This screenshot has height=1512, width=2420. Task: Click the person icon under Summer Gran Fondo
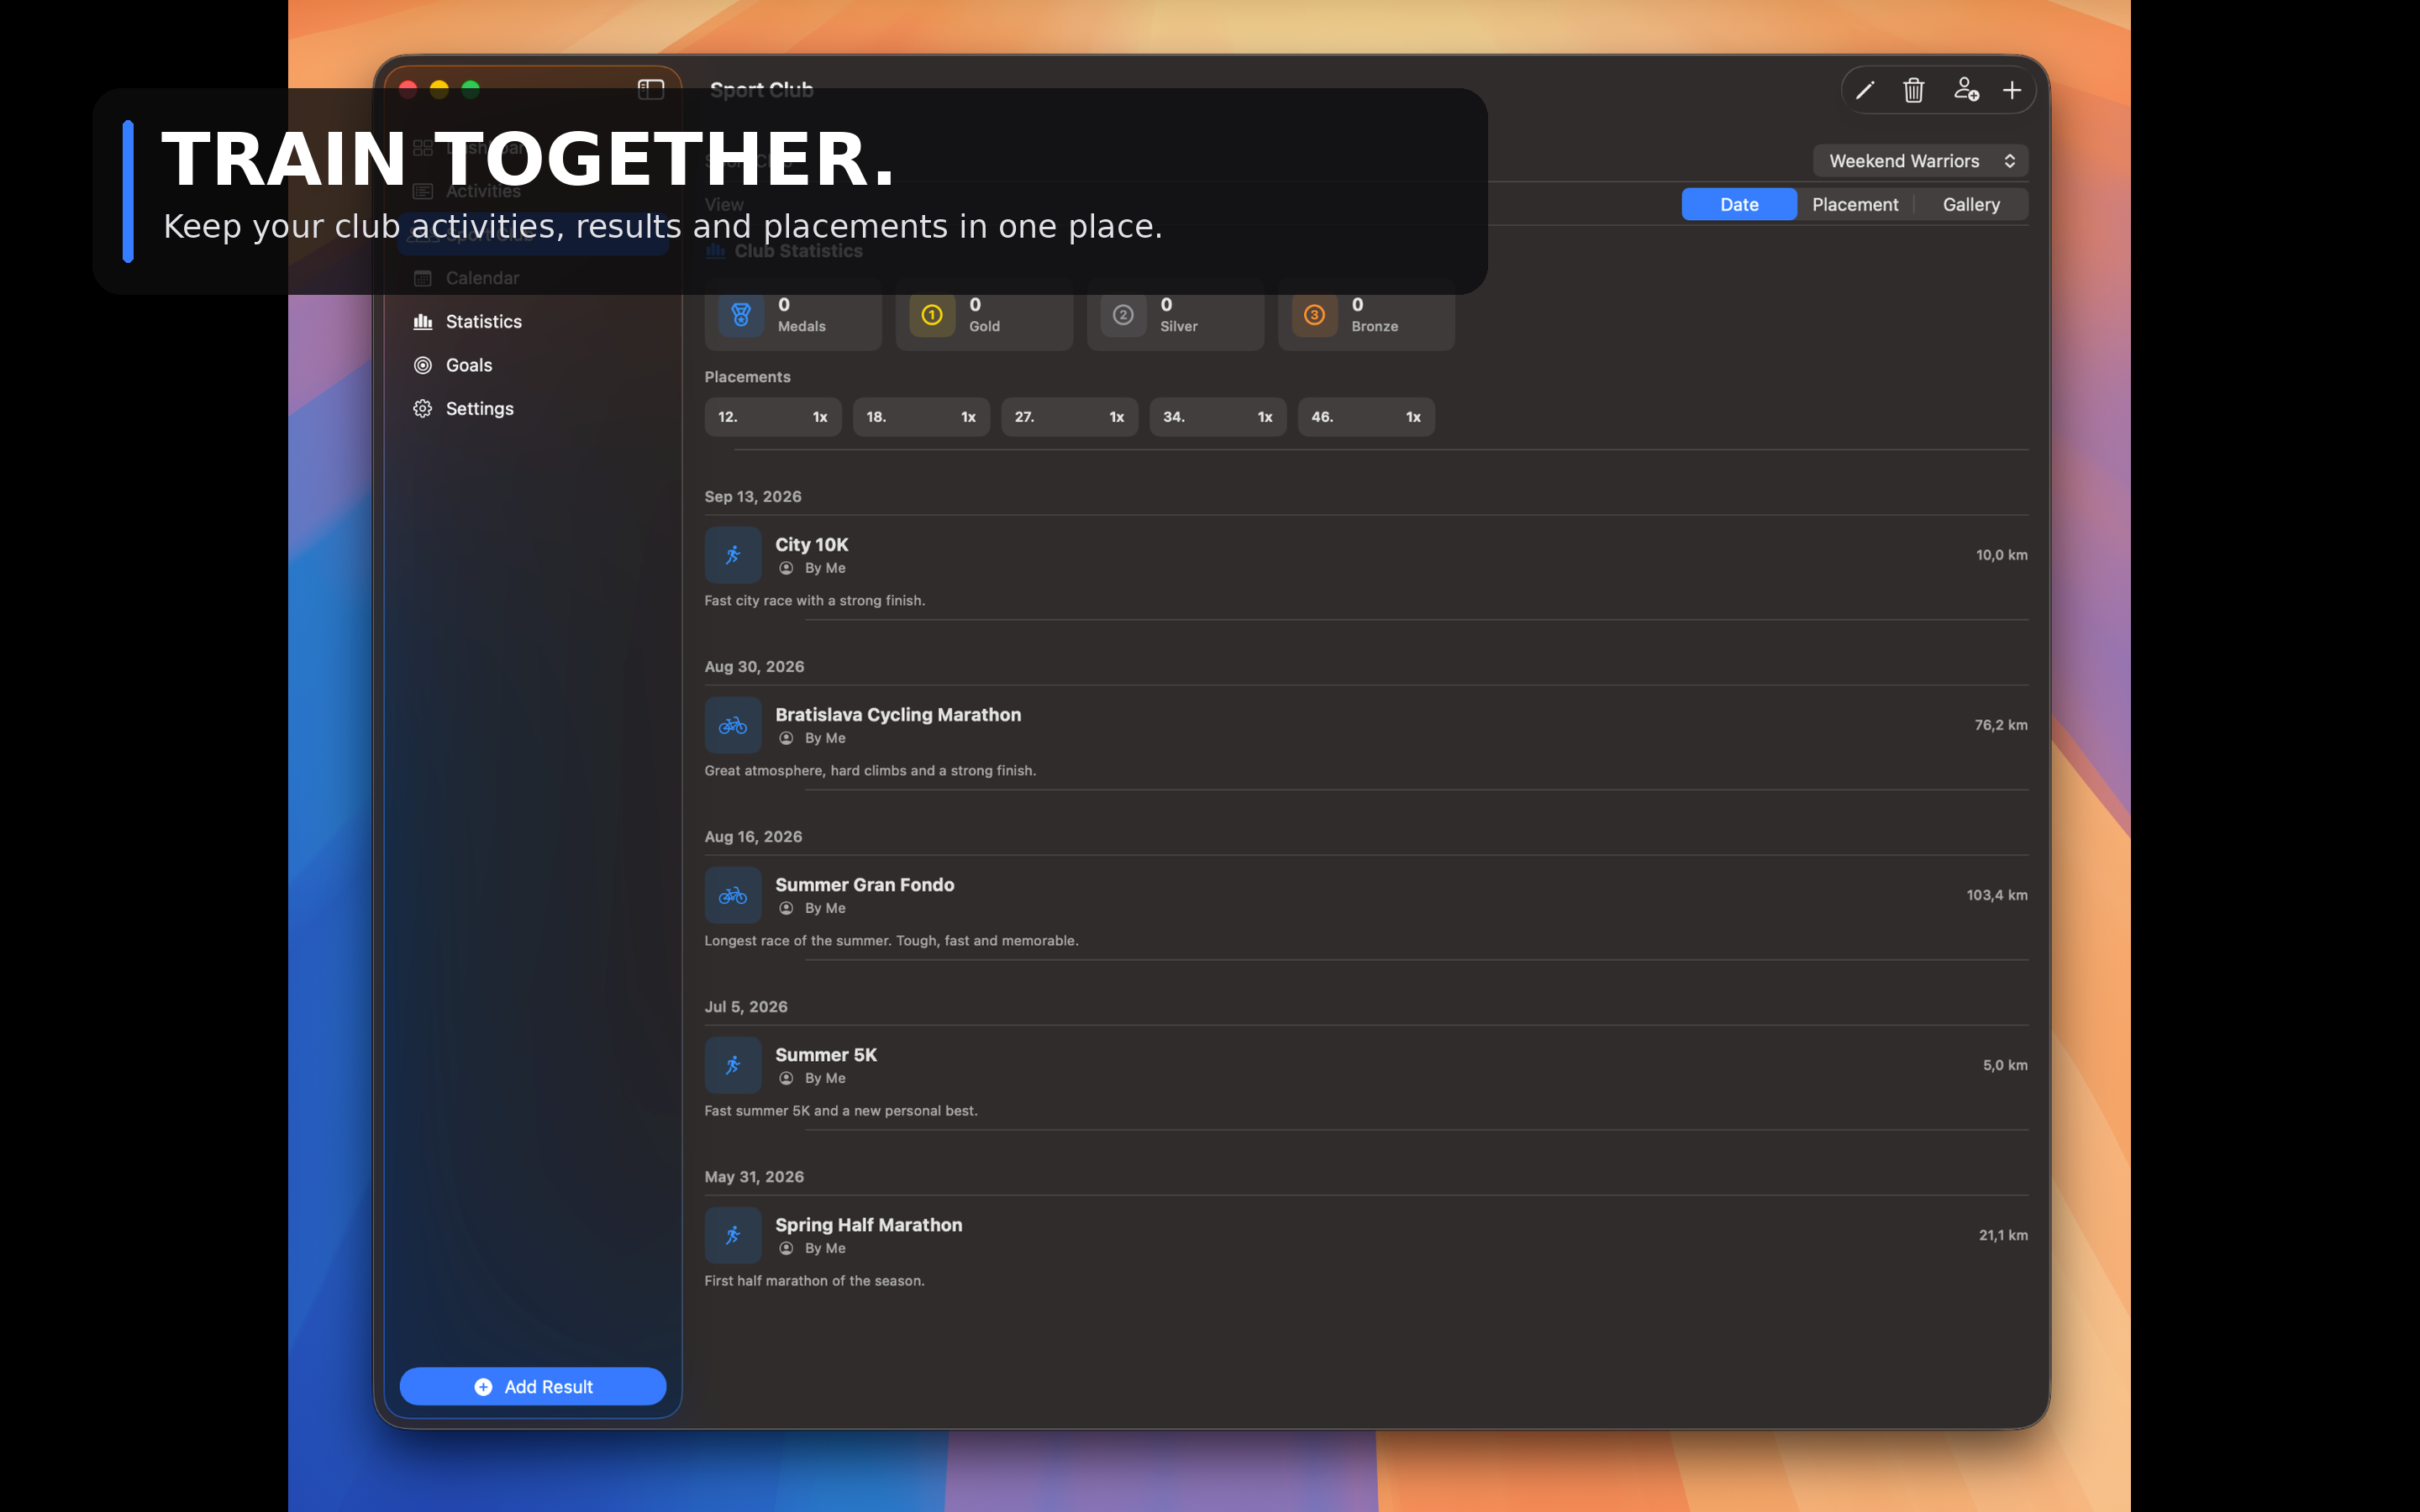[x=786, y=908]
